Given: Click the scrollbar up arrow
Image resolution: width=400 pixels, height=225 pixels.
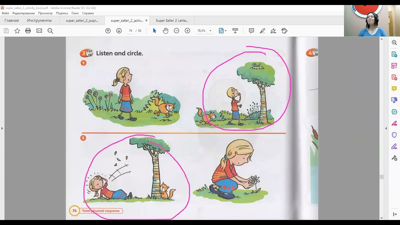Looking at the screenshot, I should pos(382,39).
